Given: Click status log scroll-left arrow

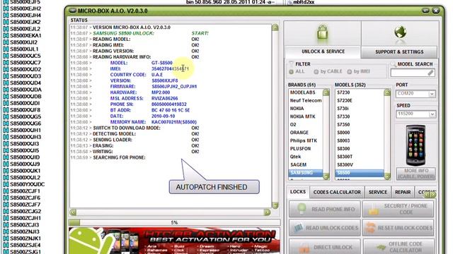Looking at the screenshot, I should coord(73,212).
